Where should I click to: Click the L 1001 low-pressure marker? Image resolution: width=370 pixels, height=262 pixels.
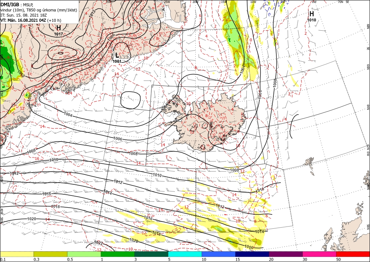click(117, 58)
